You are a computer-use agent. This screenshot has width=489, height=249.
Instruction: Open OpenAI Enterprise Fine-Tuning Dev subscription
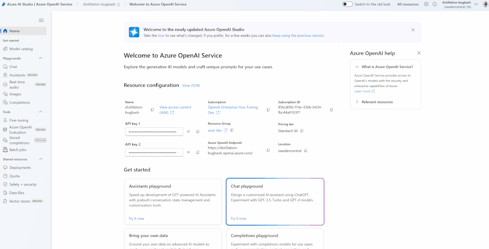click(x=233, y=110)
